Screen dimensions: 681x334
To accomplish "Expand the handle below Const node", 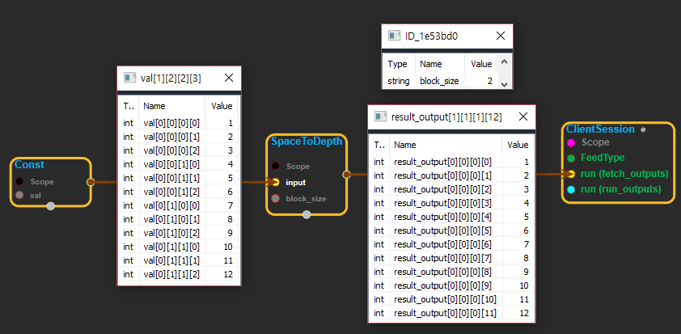I will pos(51,206).
